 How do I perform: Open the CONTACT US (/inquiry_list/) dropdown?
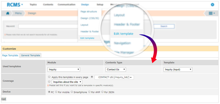point(114,77)
